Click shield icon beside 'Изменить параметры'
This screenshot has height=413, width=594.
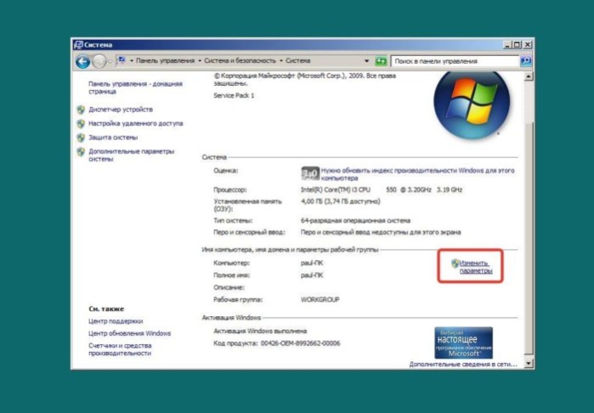click(455, 263)
